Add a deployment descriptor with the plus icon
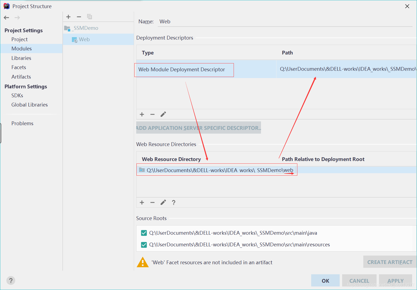 pyautogui.click(x=142, y=114)
